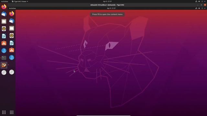This screenshot has width=207, height=116.
Task: Open Firefox in the host dock
Action: click(x=4, y=6)
